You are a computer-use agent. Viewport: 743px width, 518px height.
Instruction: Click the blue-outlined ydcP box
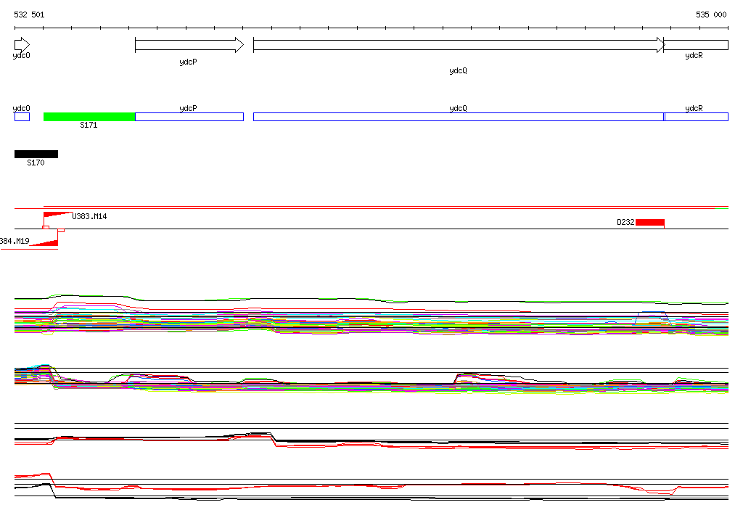(189, 117)
